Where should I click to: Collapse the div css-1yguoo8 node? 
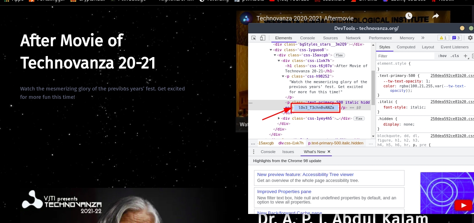coord(271,50)
